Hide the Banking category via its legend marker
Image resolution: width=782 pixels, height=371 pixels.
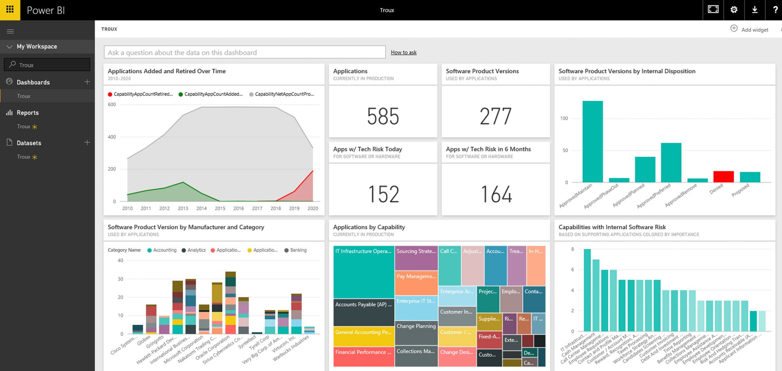click(x=286, y=250)
